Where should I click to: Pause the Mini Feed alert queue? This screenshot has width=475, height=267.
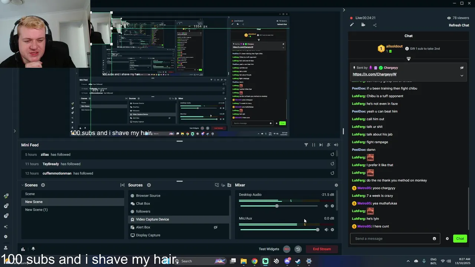point(314,145)
